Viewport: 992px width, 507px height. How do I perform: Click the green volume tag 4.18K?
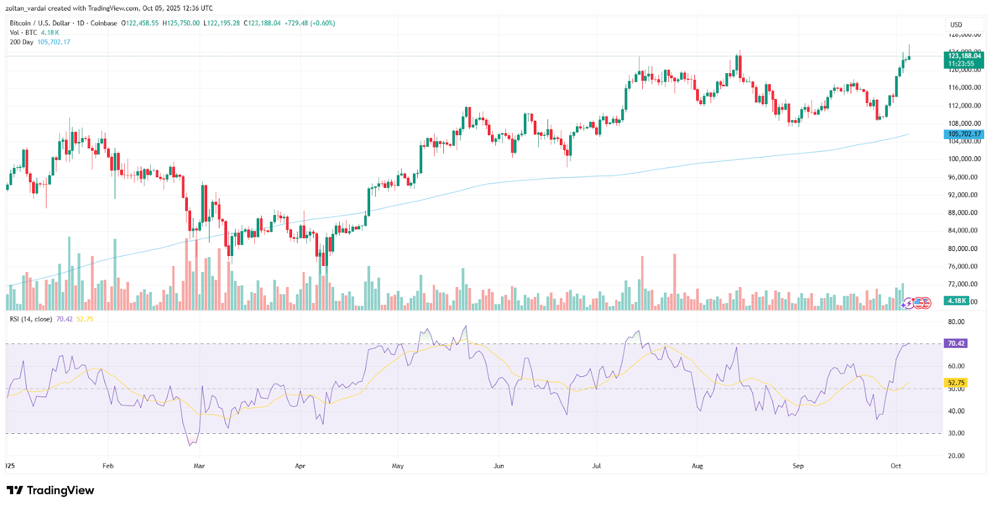(x=957, y=301)
